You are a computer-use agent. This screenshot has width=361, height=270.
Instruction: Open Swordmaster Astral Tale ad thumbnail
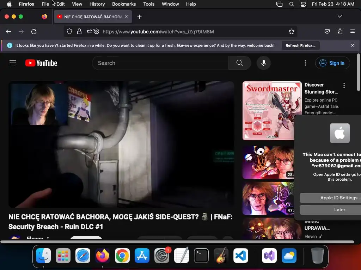pos(272,111)
